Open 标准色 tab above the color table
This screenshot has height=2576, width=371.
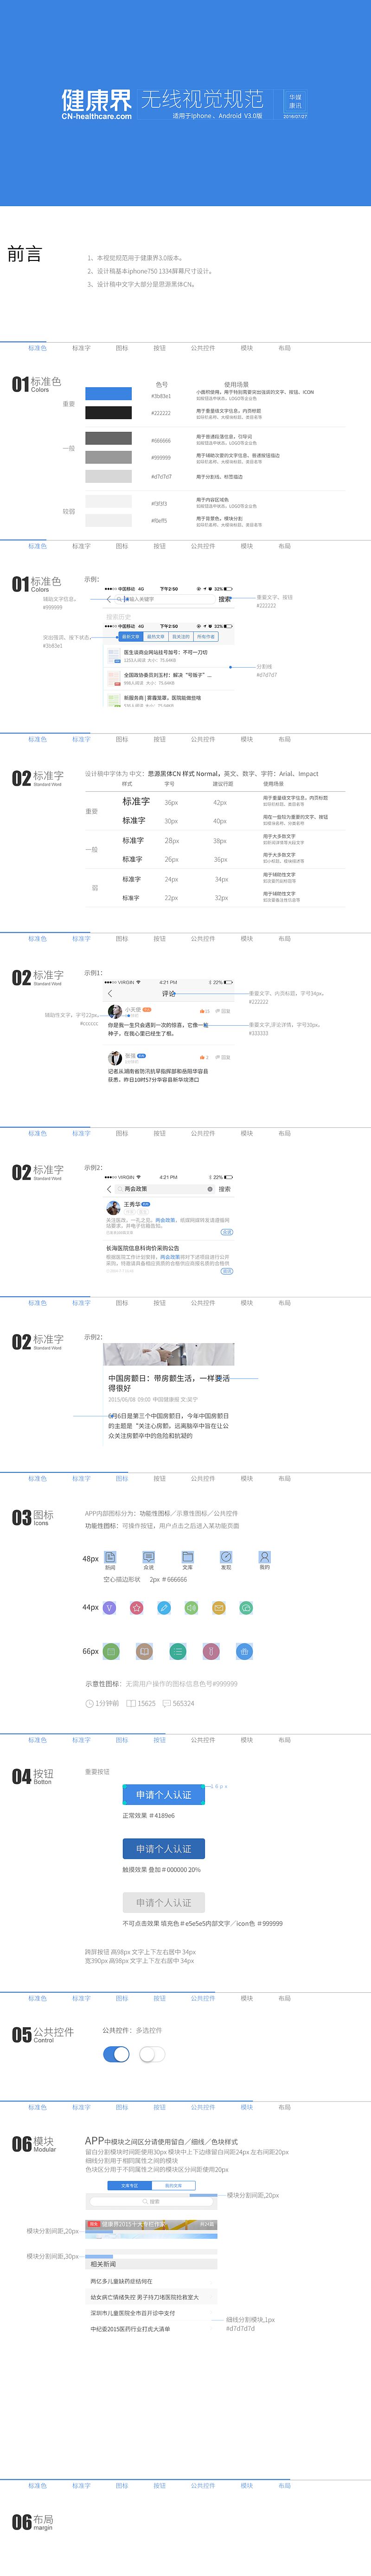37,348
